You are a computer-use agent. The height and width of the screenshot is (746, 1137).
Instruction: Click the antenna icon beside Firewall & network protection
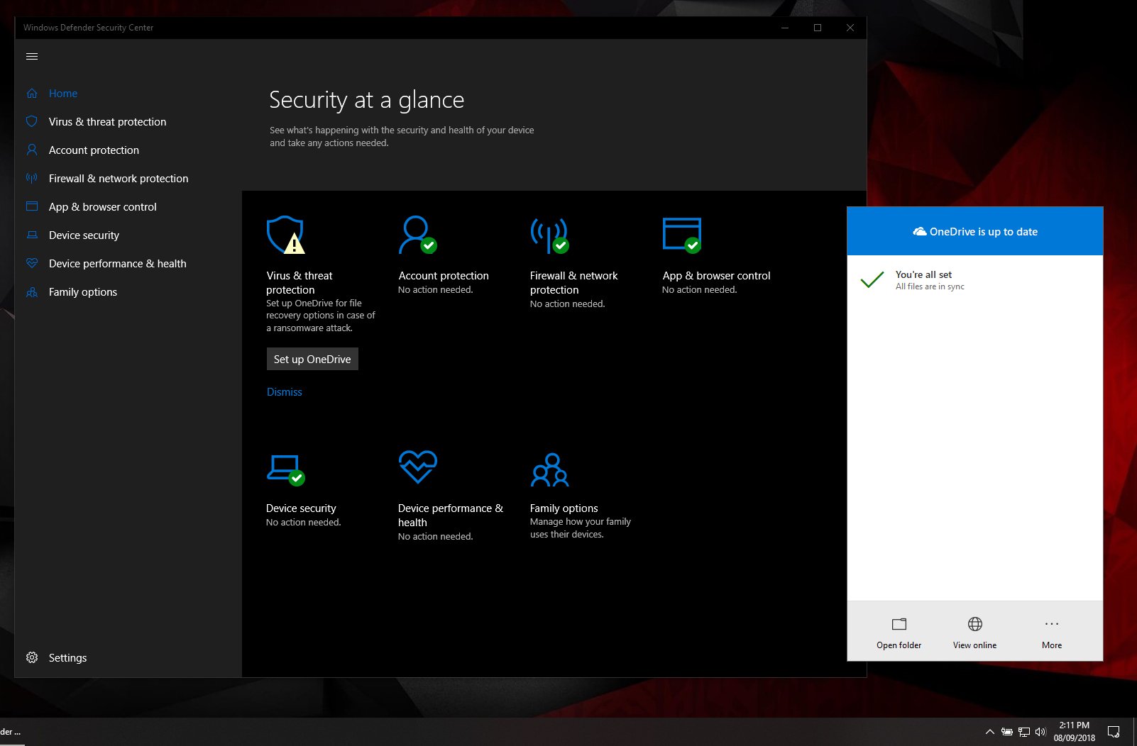32,179
